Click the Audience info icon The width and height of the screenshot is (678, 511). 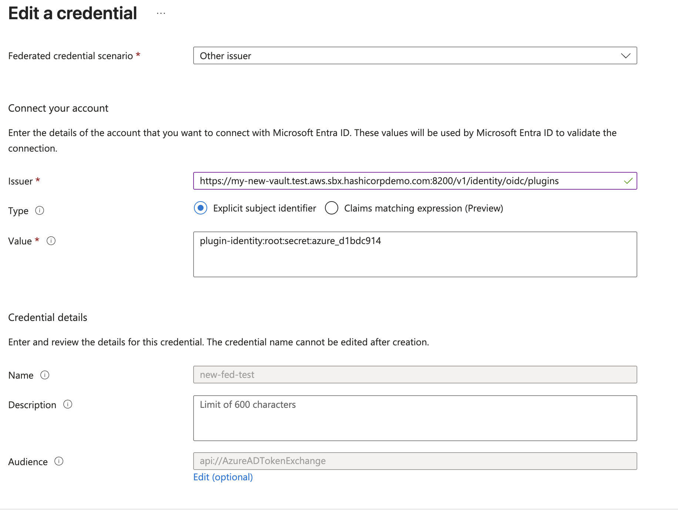(x=59, y=461)
